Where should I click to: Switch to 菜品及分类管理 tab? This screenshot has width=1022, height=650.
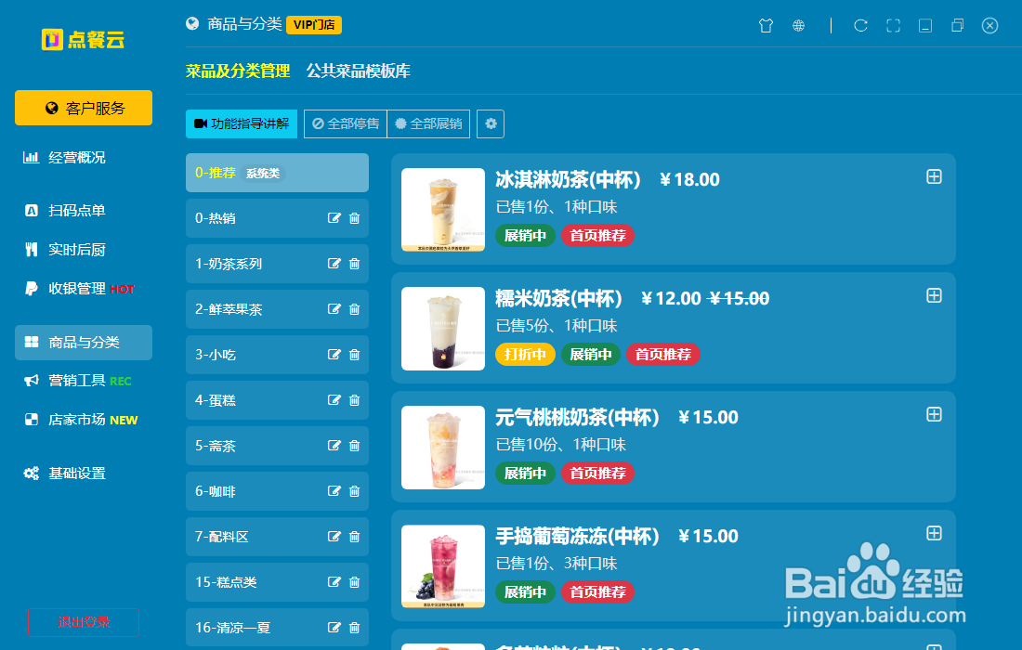(x=238, y=71)
